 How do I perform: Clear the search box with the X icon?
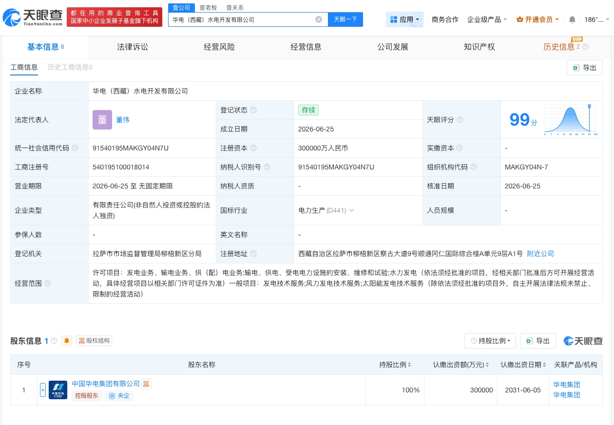pos(319,19)
